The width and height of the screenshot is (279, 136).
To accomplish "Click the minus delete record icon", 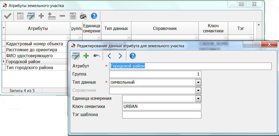I will [x=62, y=16].
